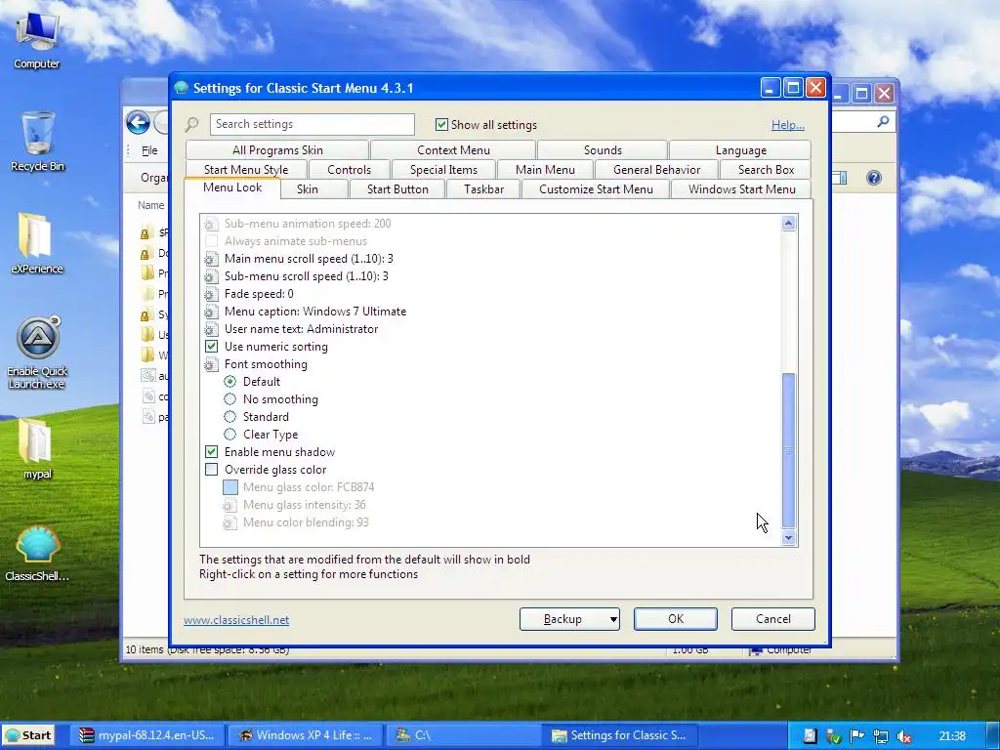Click the Classic Shell titlebar shell icon
The width and height of the screenshot is (1000, 750).
[181, 87]
